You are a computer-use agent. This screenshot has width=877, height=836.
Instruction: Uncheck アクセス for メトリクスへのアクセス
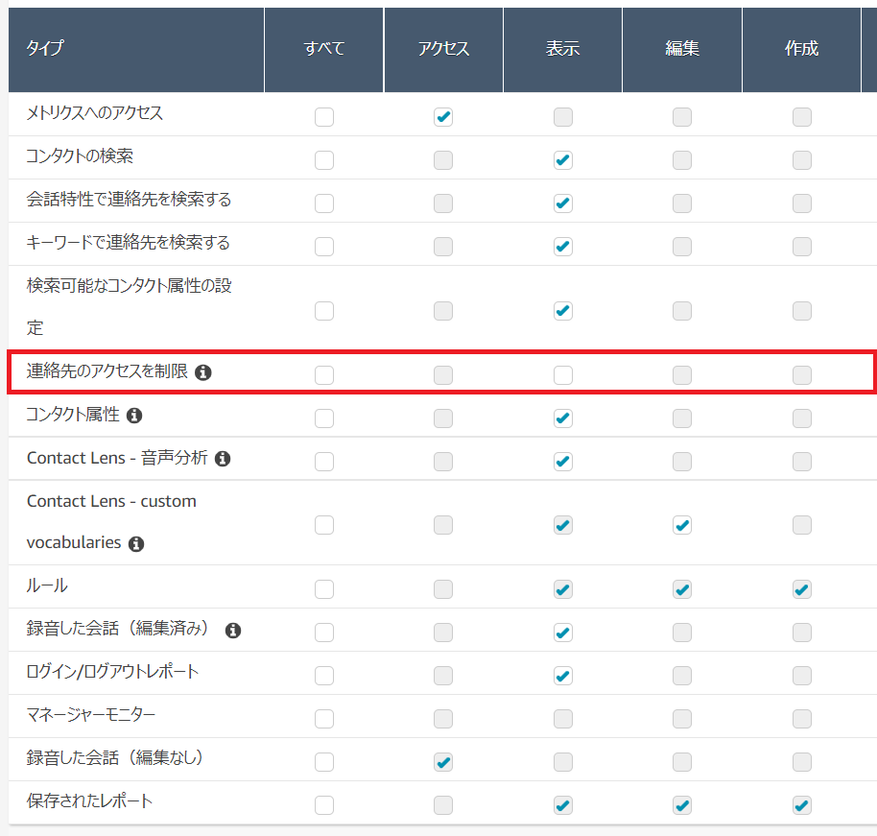[443, 117]
